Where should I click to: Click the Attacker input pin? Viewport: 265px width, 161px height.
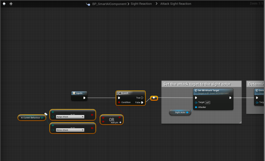[196, 107]
